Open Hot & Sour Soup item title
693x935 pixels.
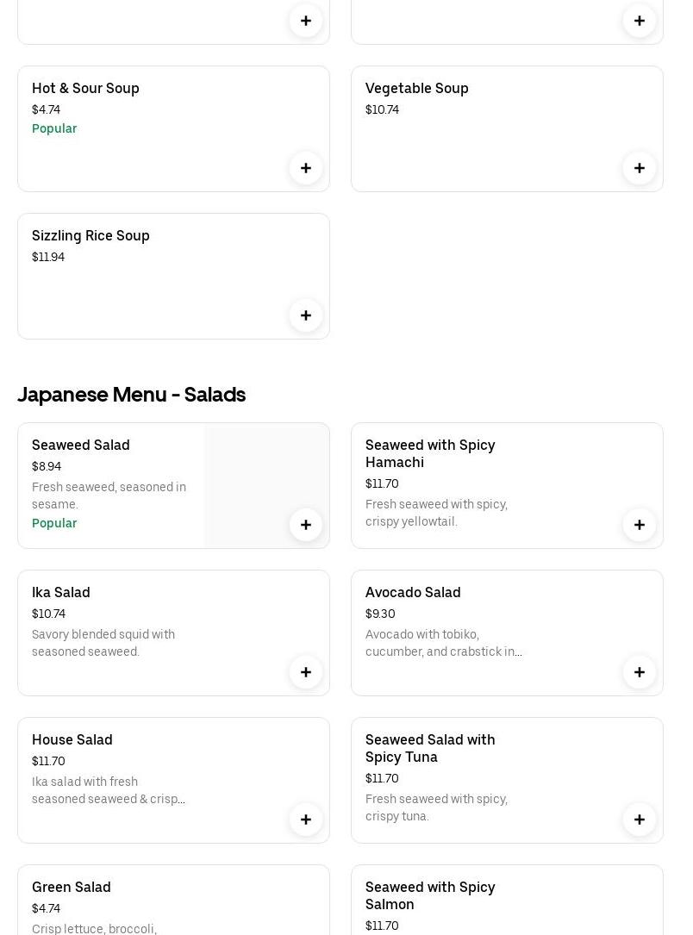point(85,88)
